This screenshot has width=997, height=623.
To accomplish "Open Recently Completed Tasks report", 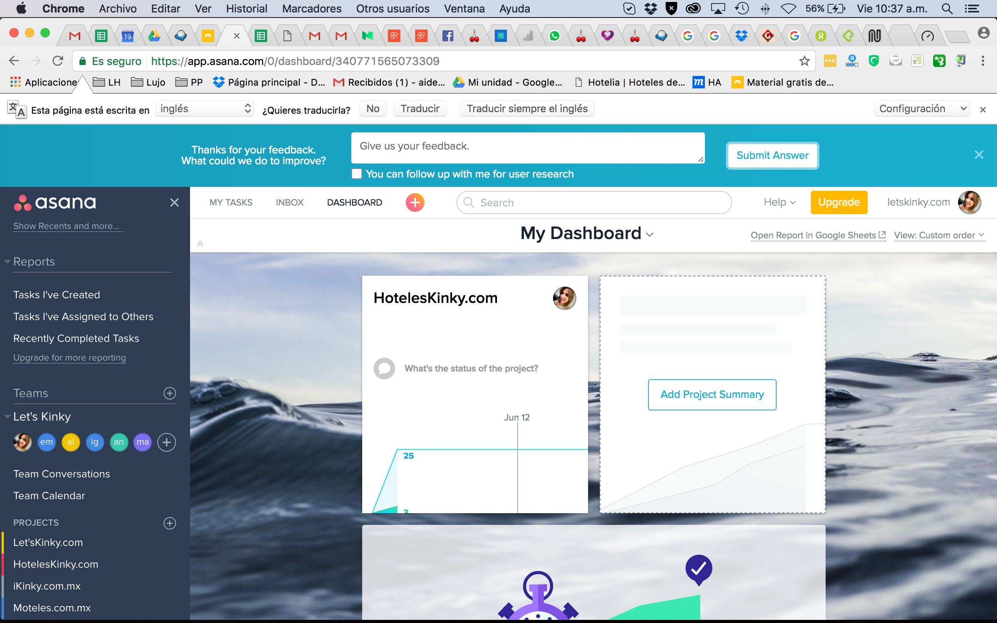I will tap(76, 338).
